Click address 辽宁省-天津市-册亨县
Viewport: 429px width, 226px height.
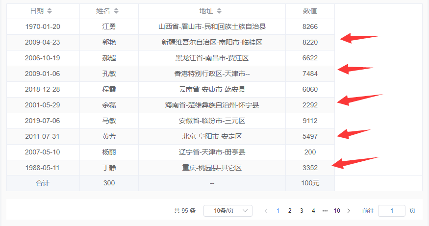[x=212, y=152]
